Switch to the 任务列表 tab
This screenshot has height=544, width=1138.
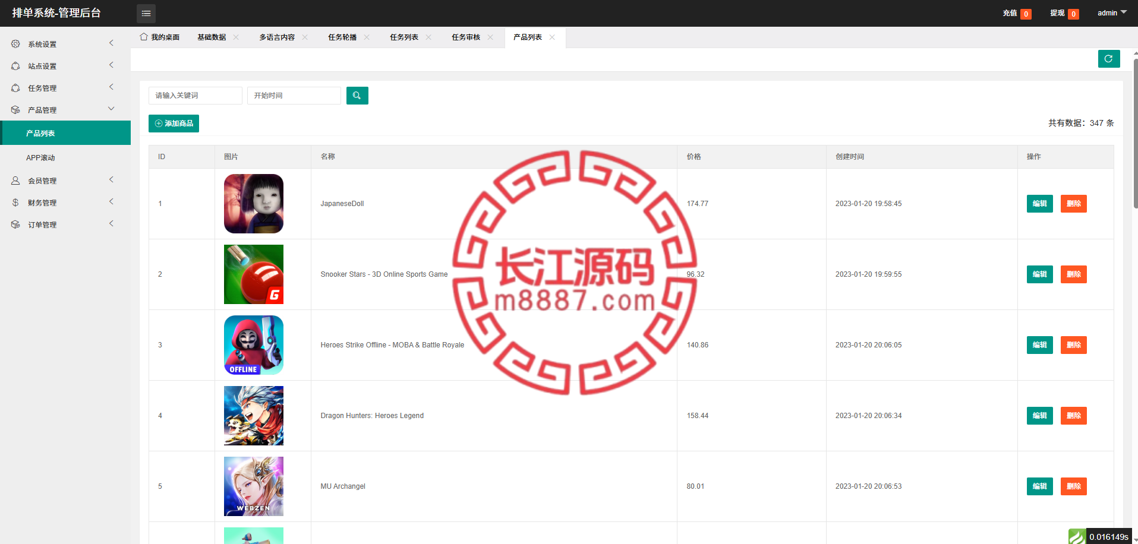[404, 37]
